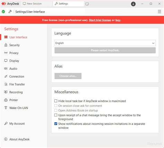Open the hamburger main menu
This screenshot has height=148, width=164.
[160, 11]
